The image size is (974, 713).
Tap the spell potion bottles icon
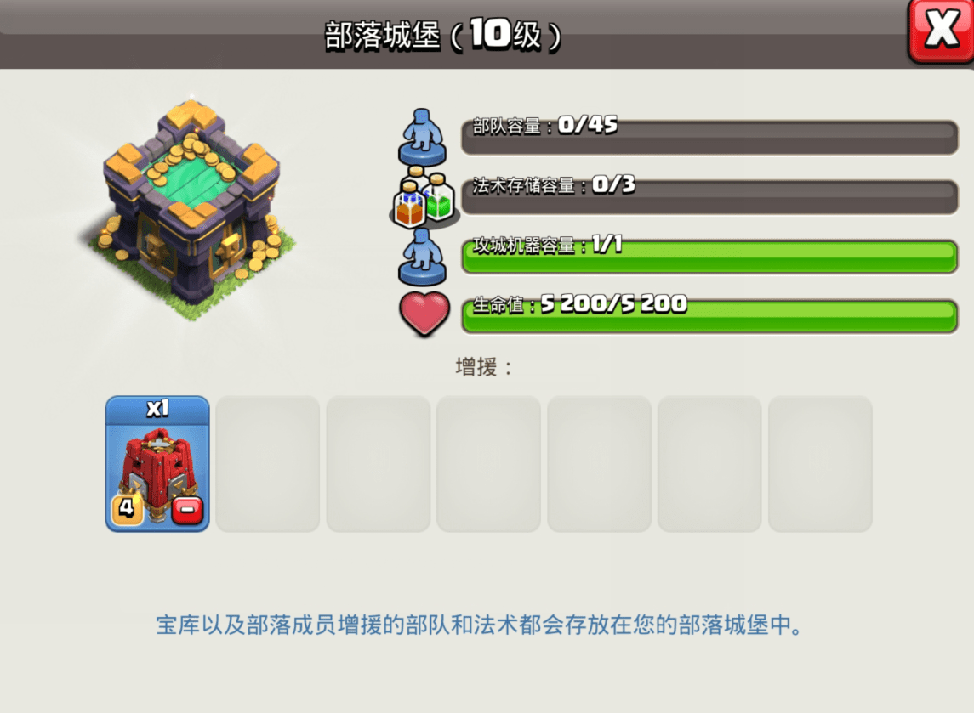(424, 196)
